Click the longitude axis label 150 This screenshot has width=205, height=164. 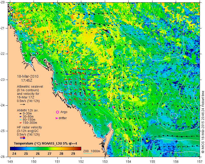click(x=34, y=161)
